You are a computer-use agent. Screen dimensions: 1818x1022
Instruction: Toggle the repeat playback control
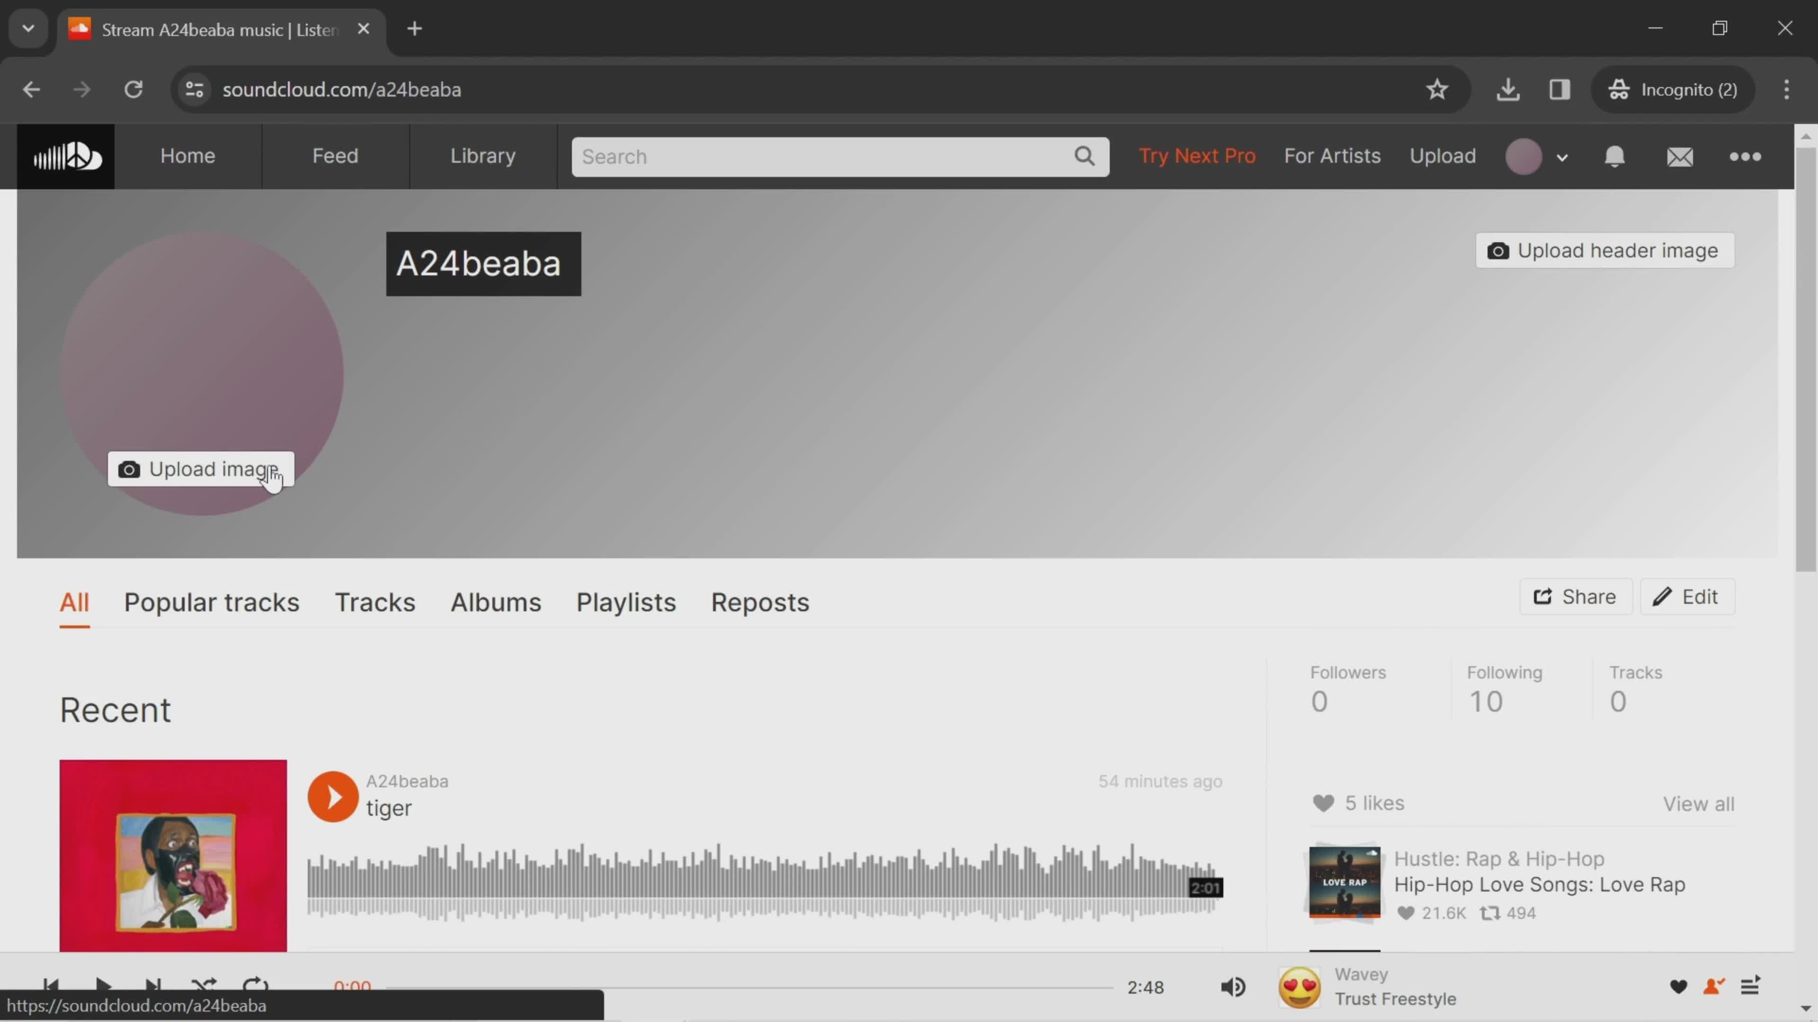click(x=255, y=987)
